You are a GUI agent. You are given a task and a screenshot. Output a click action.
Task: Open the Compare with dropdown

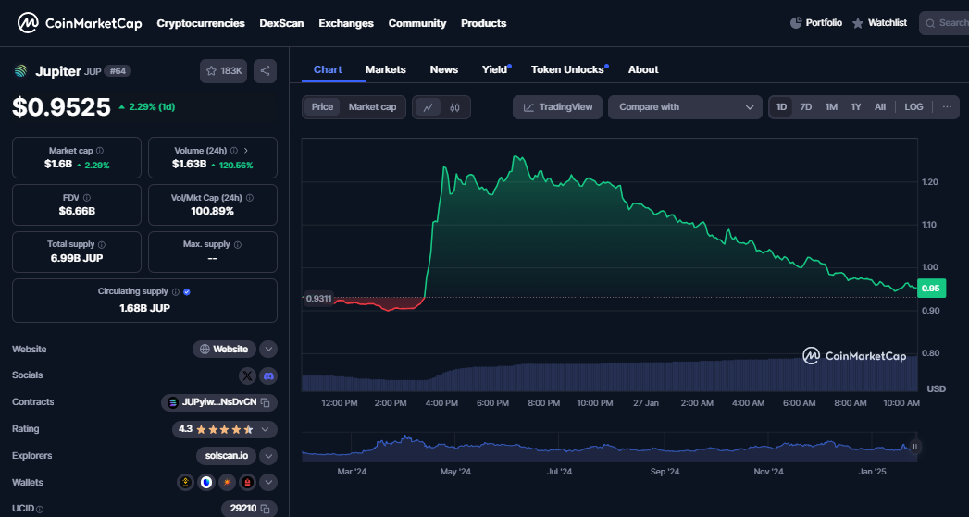(x=685, y=107)
